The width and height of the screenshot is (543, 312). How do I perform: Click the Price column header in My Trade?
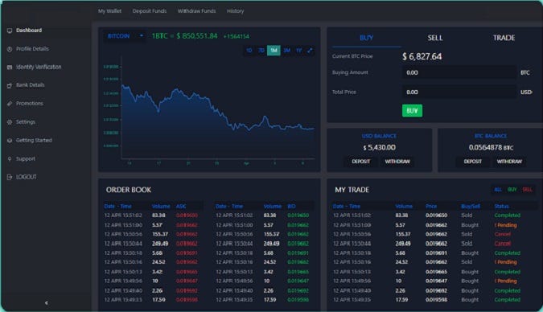click(x=431, y=206)
